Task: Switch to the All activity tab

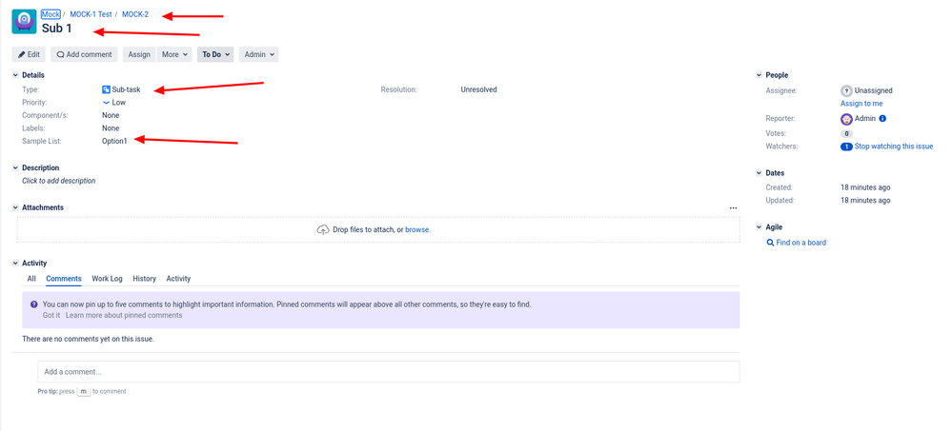Action: tap(31, 279)
